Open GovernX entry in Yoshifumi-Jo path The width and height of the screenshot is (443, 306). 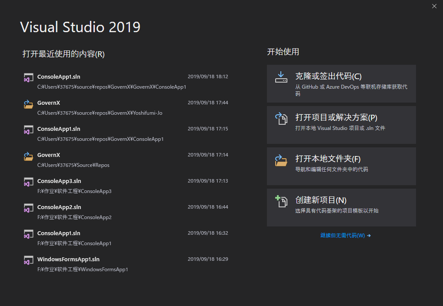point(126,108)
